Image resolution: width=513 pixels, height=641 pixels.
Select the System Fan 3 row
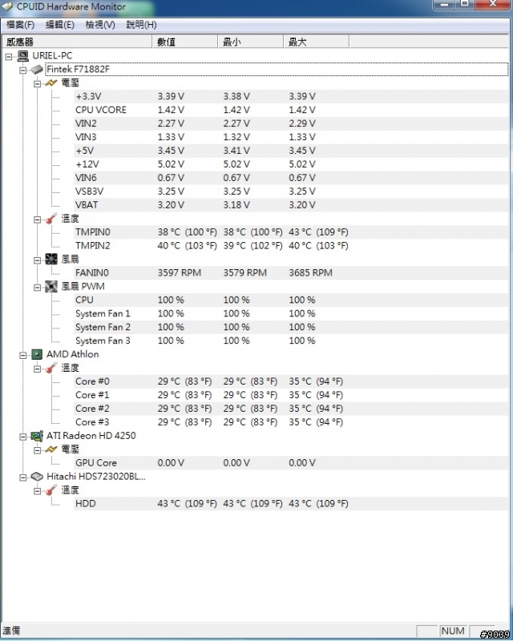pyautogui.click(x=291, y=341)
